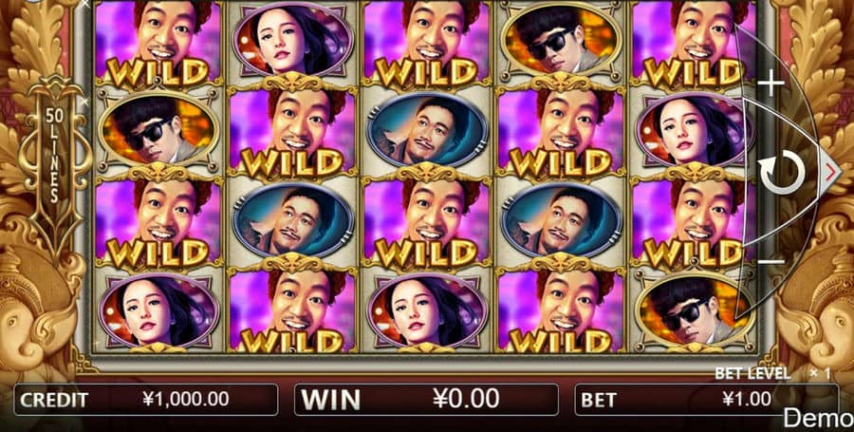Click woman symbol at bottom of center reel
This screenshot has height=432, width=854.
[x=428, y=310]
